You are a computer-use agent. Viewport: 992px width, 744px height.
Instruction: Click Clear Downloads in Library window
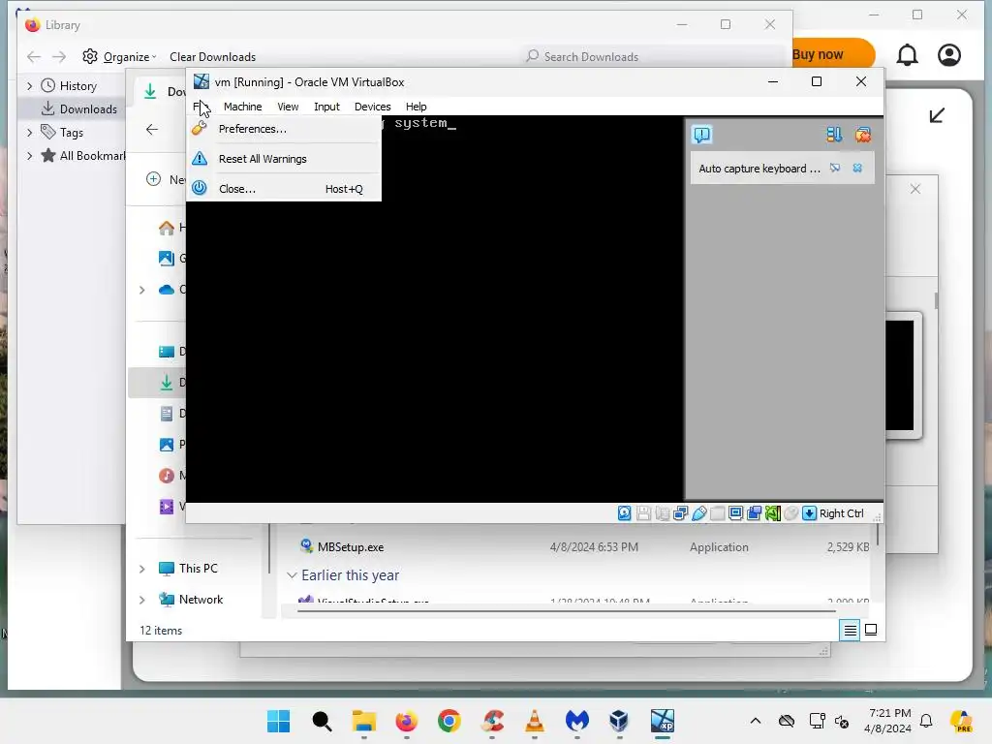[212, 57]
